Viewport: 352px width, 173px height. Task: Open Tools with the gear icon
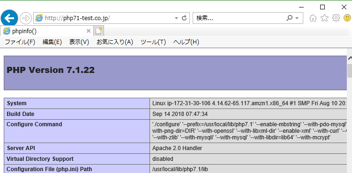336,18
